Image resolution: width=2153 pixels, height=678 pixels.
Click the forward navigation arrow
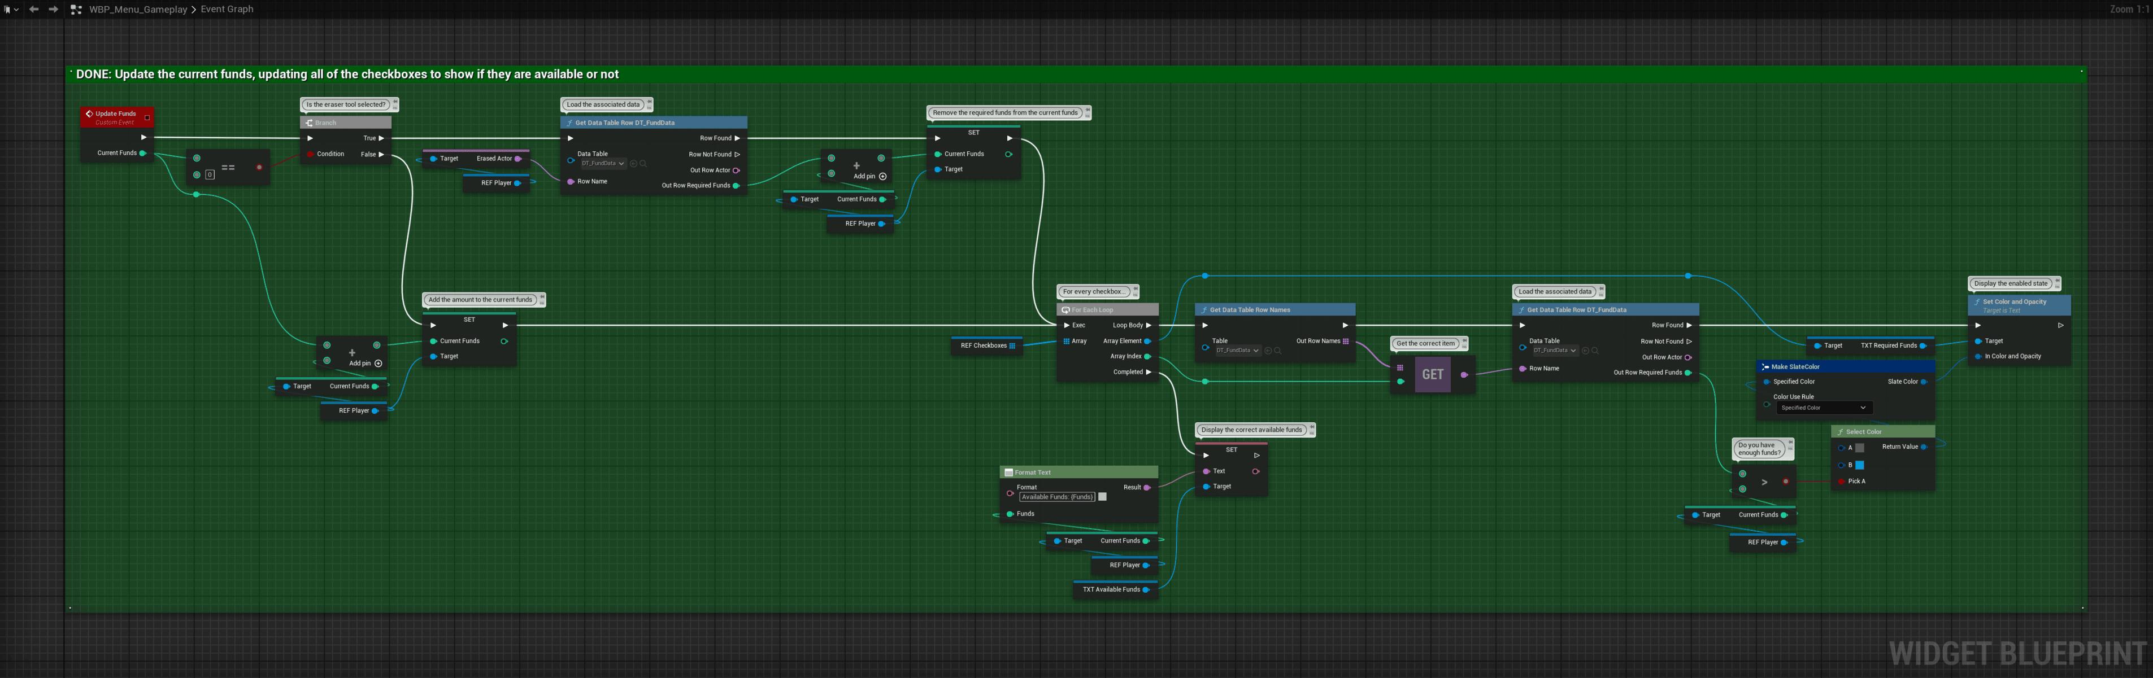54,9
